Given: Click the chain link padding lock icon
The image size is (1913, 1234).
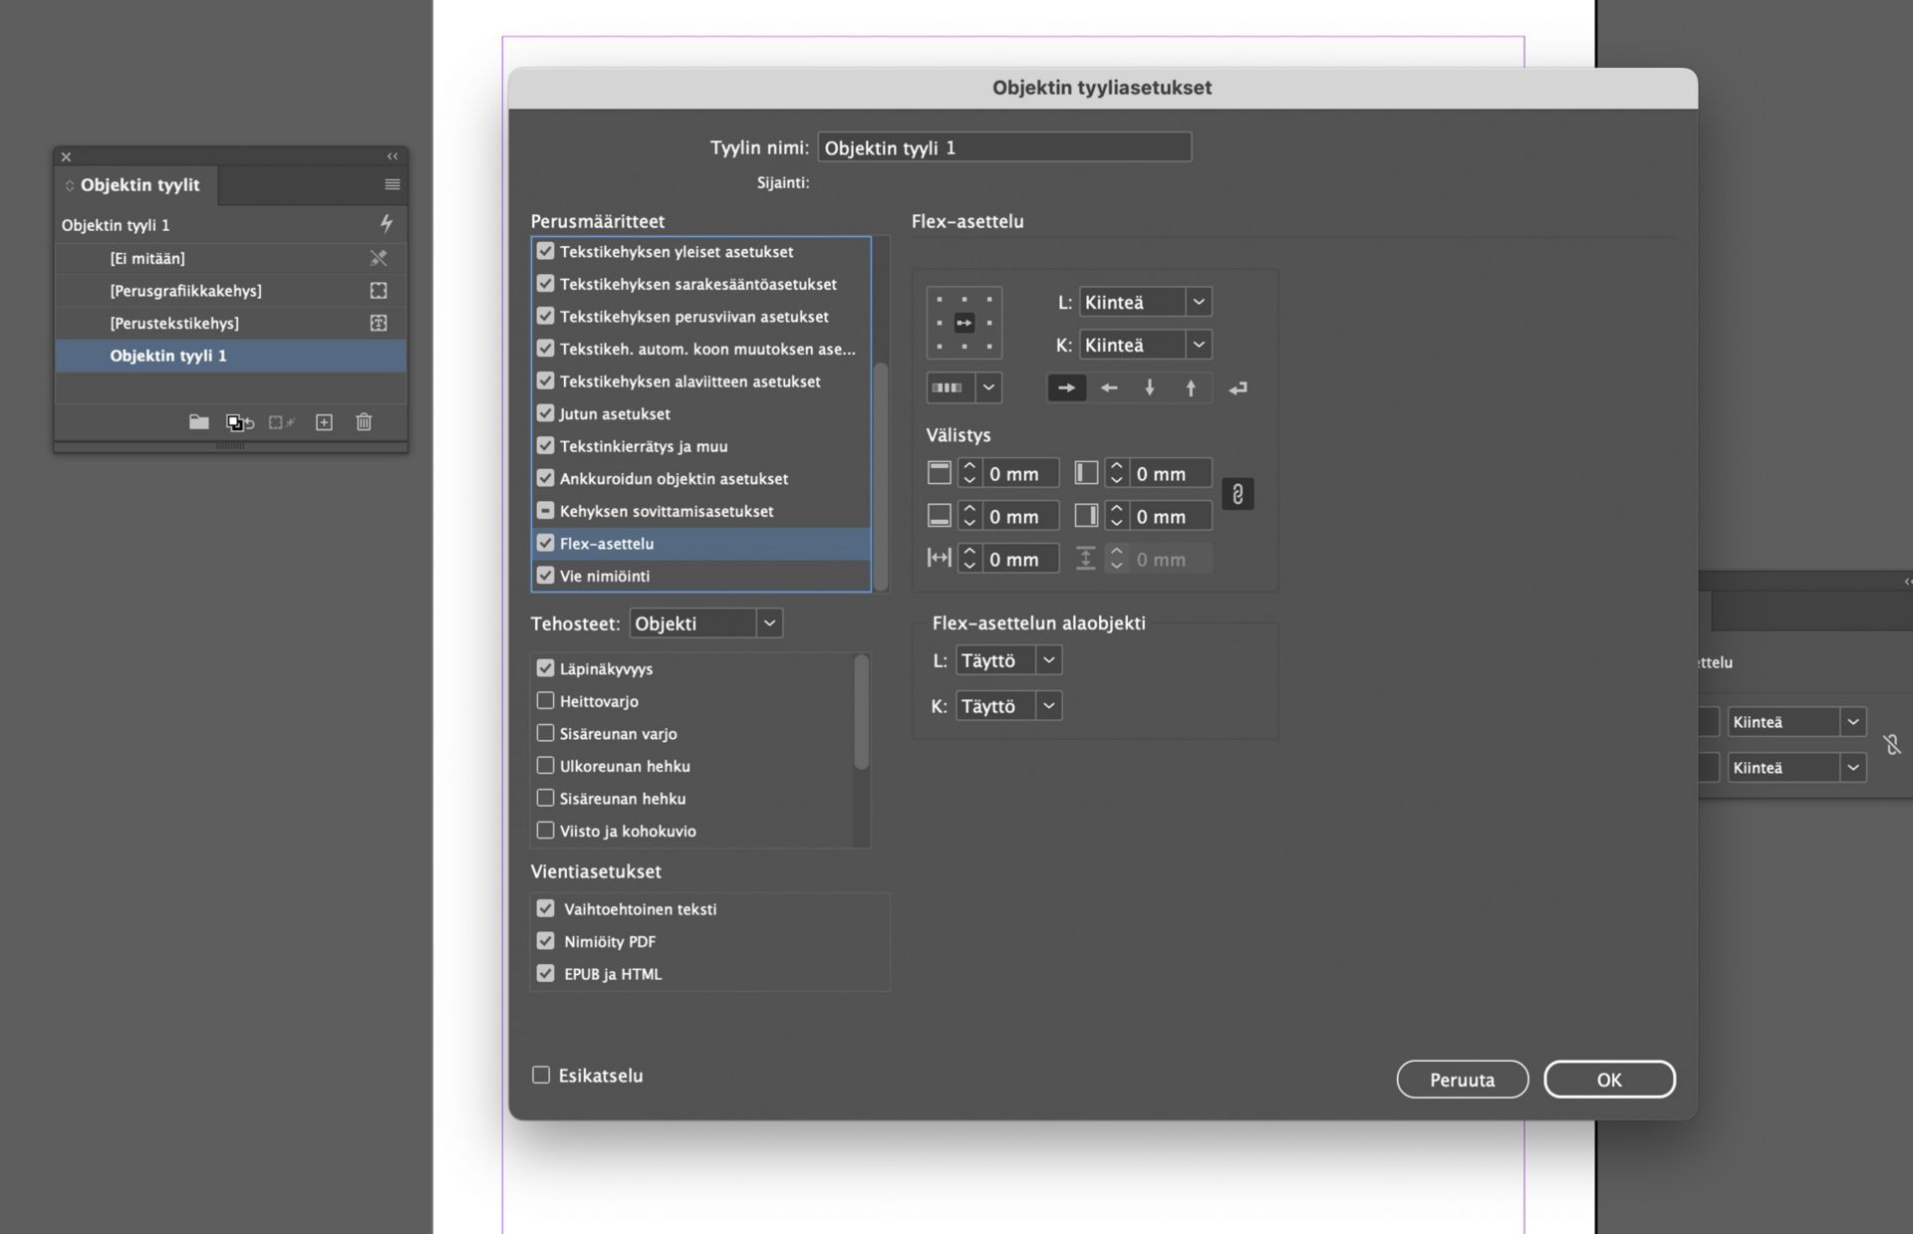Looking at the screenshot, I should (x=1237, y=494).
